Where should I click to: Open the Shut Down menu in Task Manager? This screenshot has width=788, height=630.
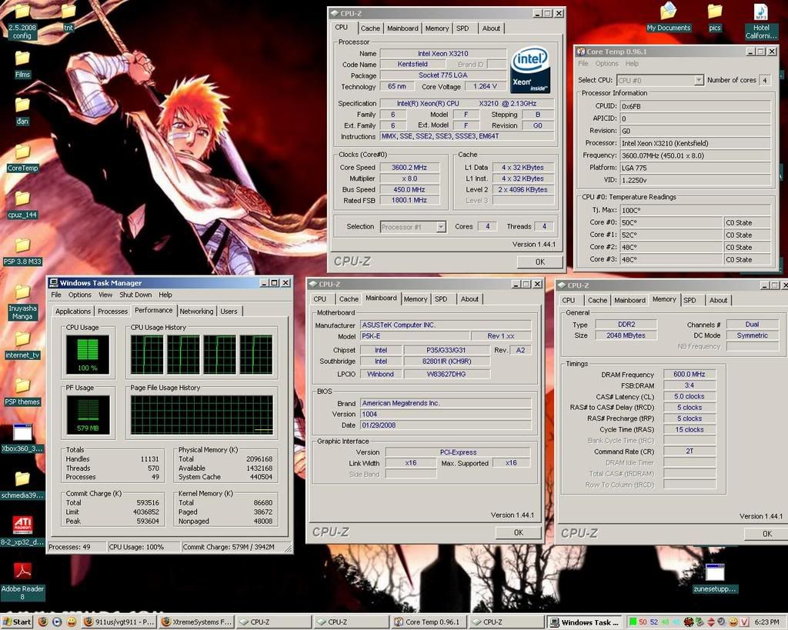[x=135, y=295]
